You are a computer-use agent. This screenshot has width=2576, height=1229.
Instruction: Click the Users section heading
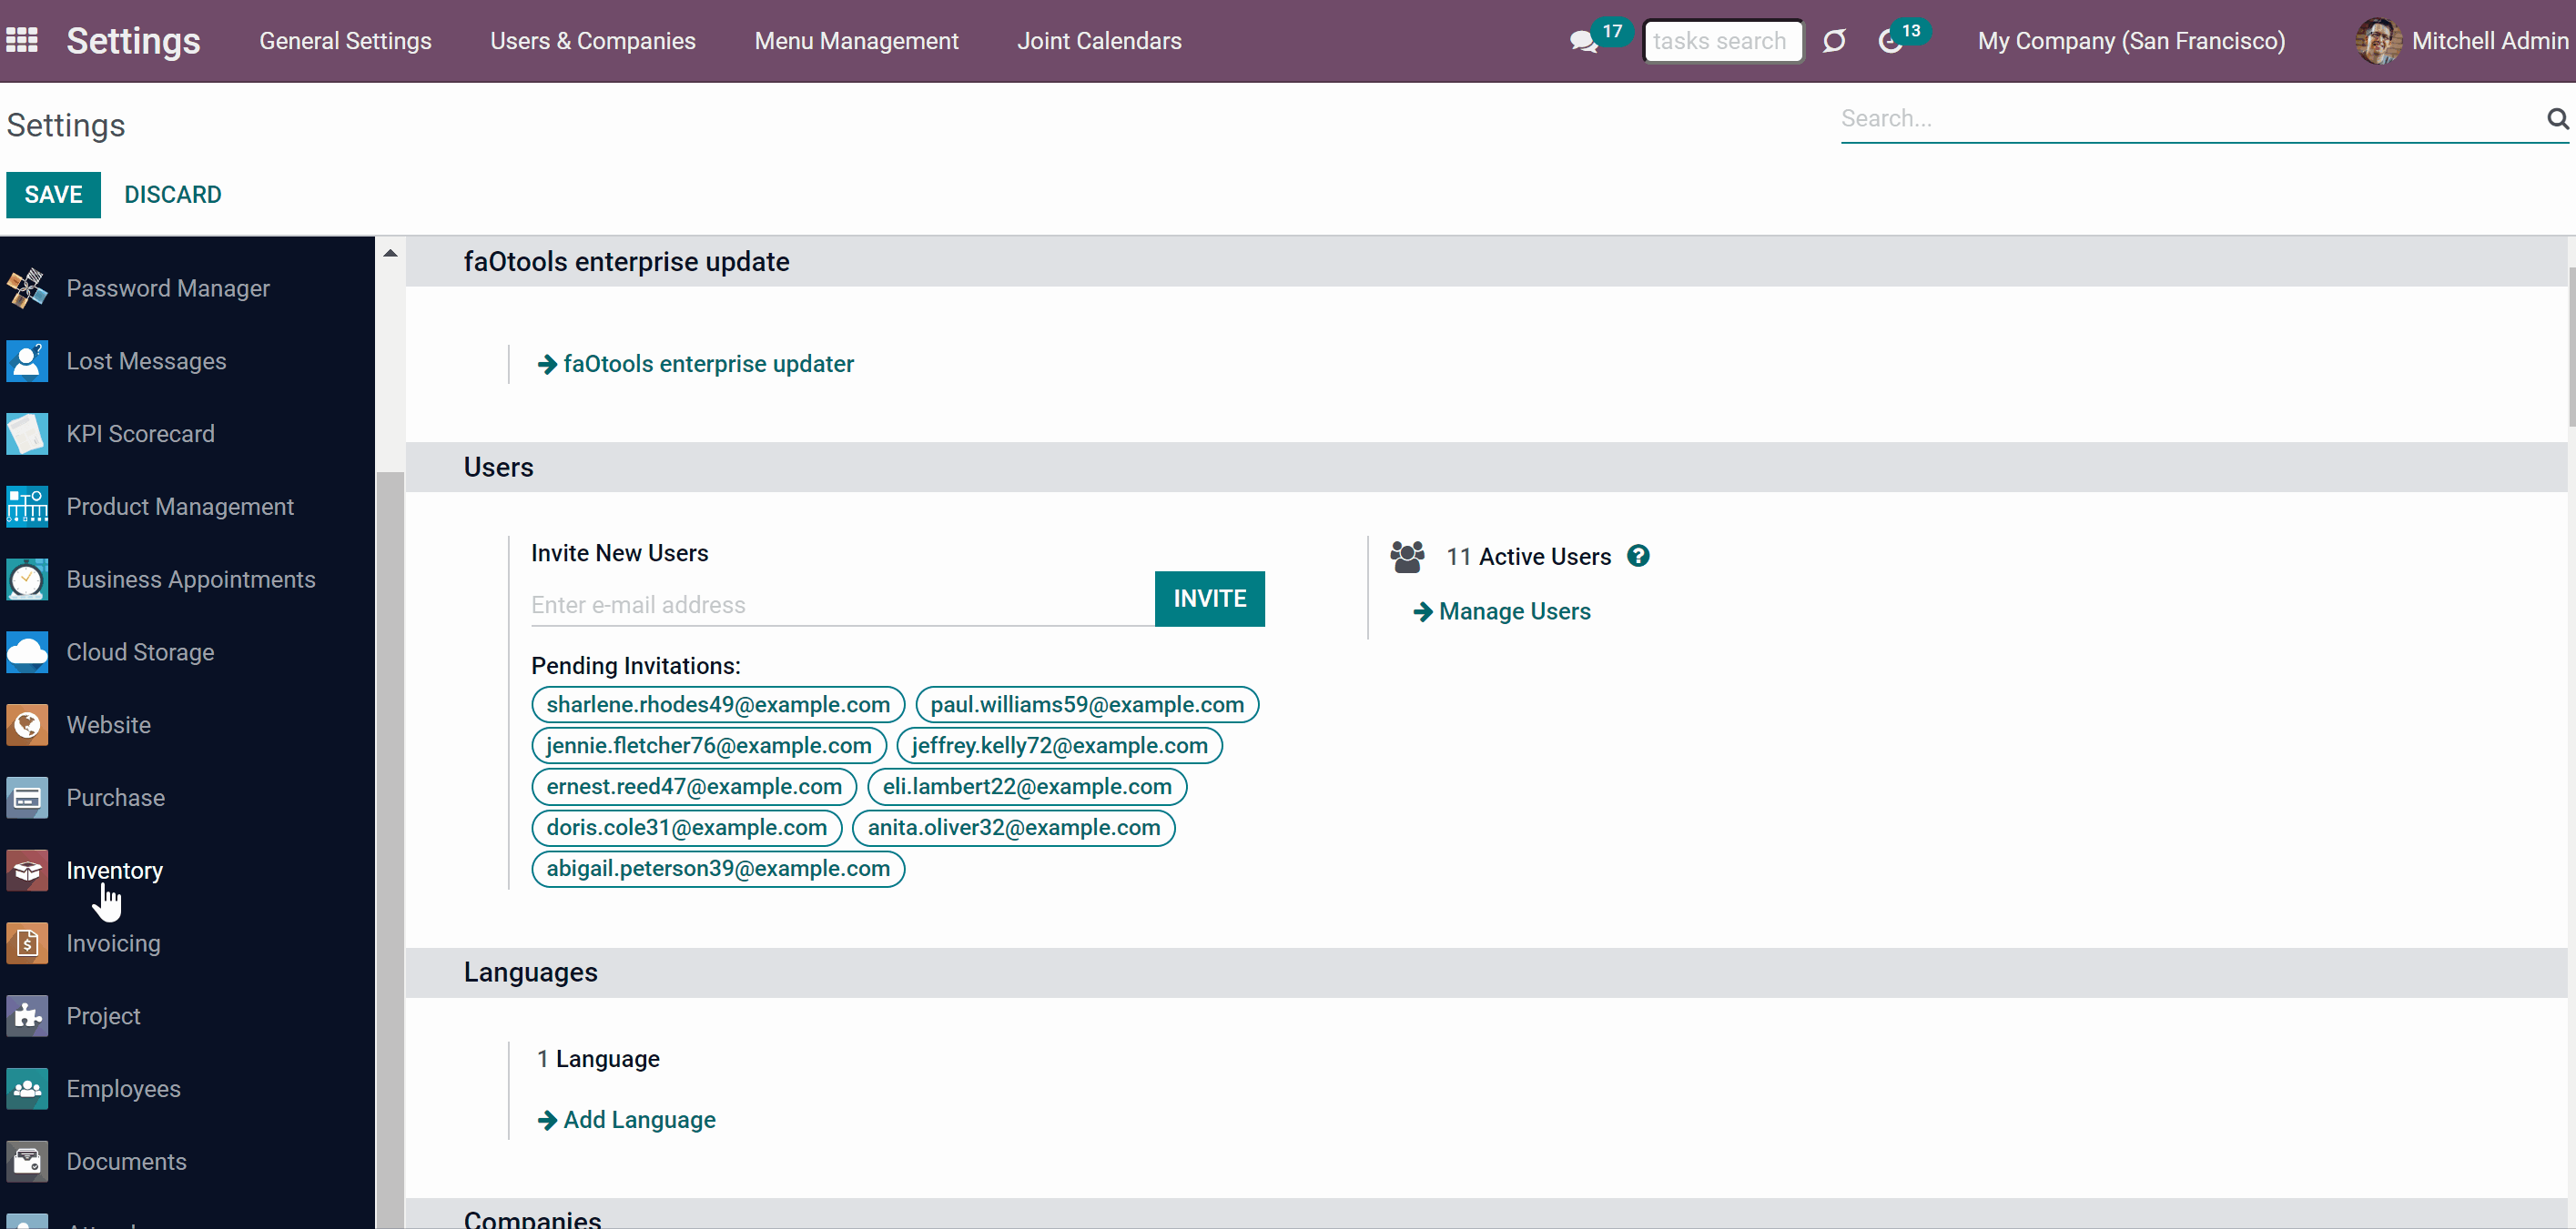[x=498, y=468]
